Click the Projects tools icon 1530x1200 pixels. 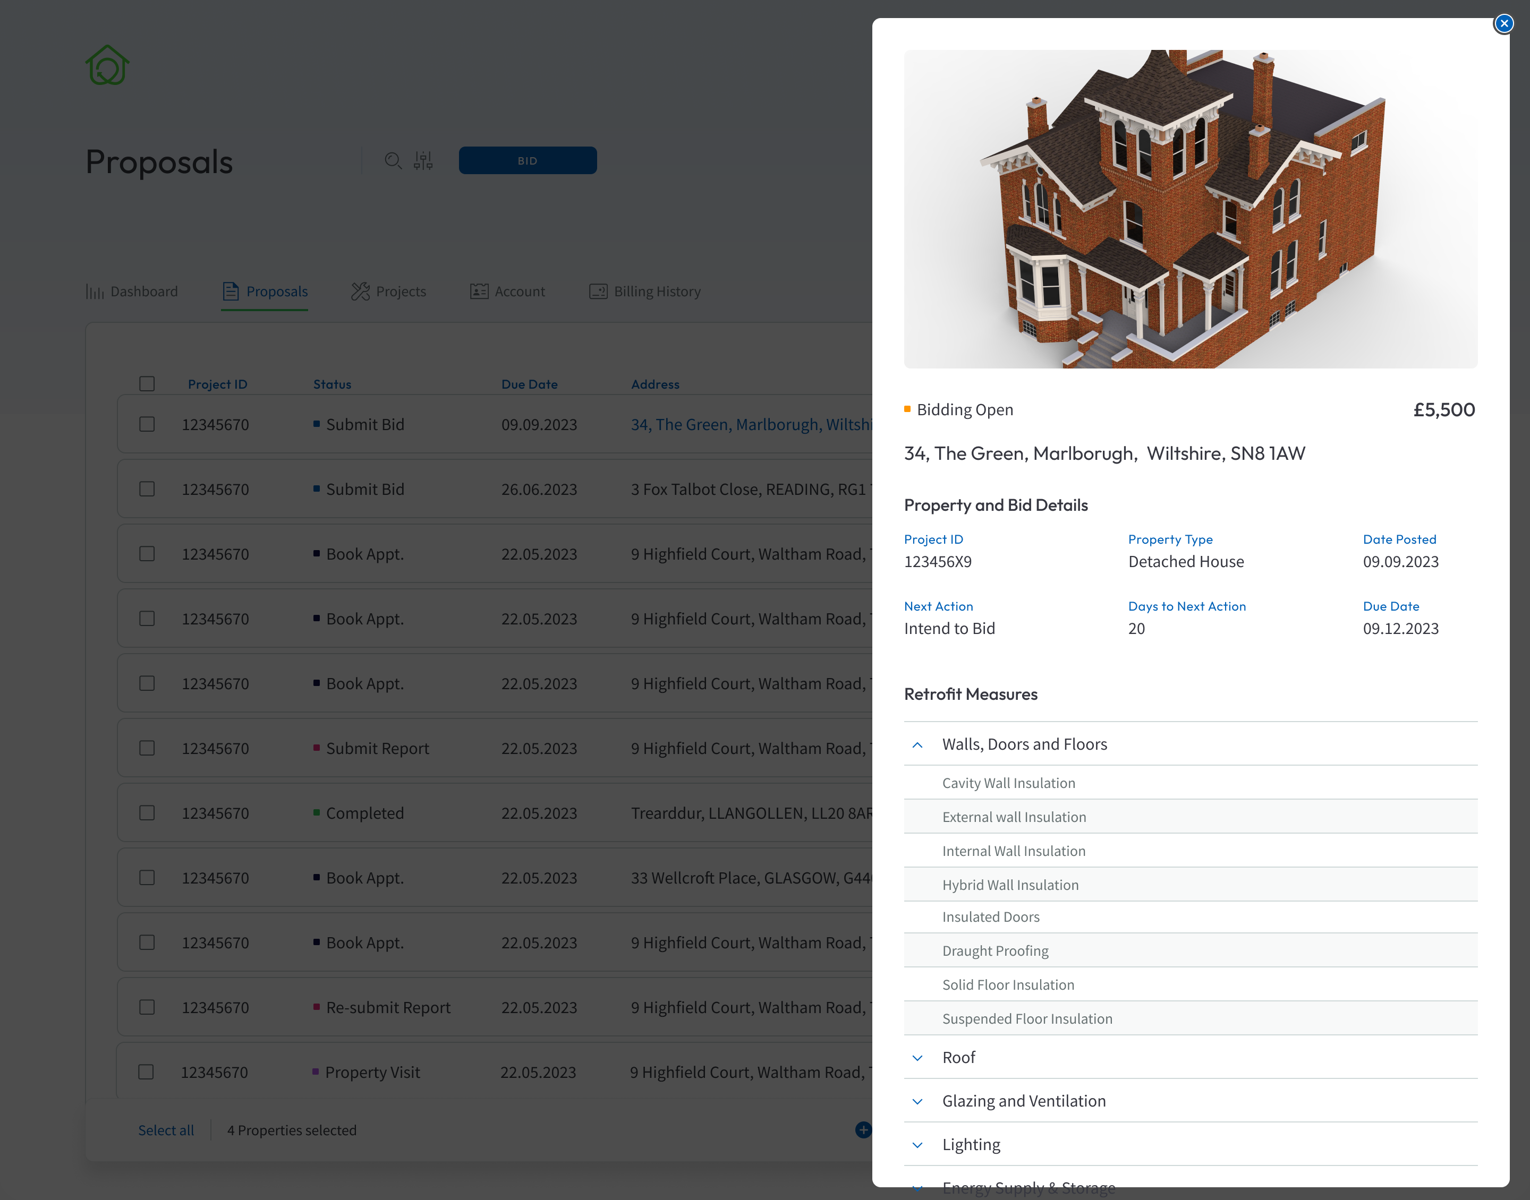pos(360,291)
